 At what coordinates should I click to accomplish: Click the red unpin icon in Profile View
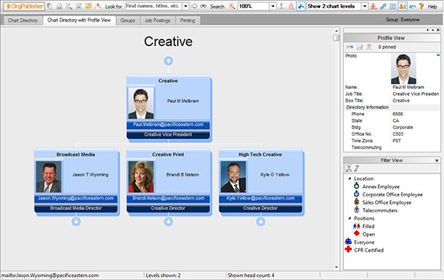pyautogui.click(x=369, y=47)
